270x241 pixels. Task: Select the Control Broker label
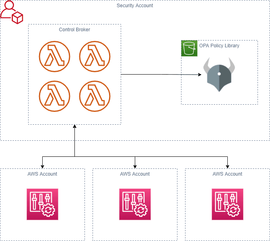click(74, 30)
